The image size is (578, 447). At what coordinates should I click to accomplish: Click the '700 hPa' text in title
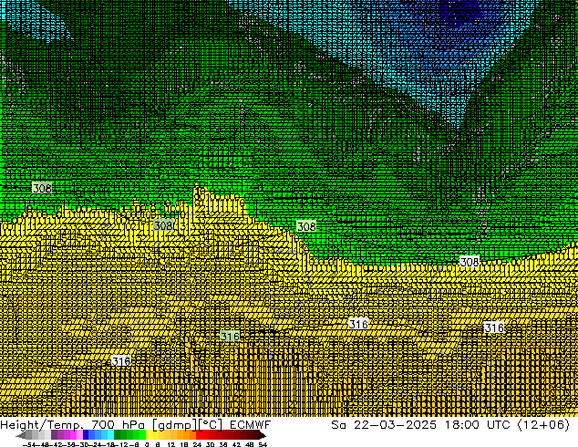coord(119,424)
